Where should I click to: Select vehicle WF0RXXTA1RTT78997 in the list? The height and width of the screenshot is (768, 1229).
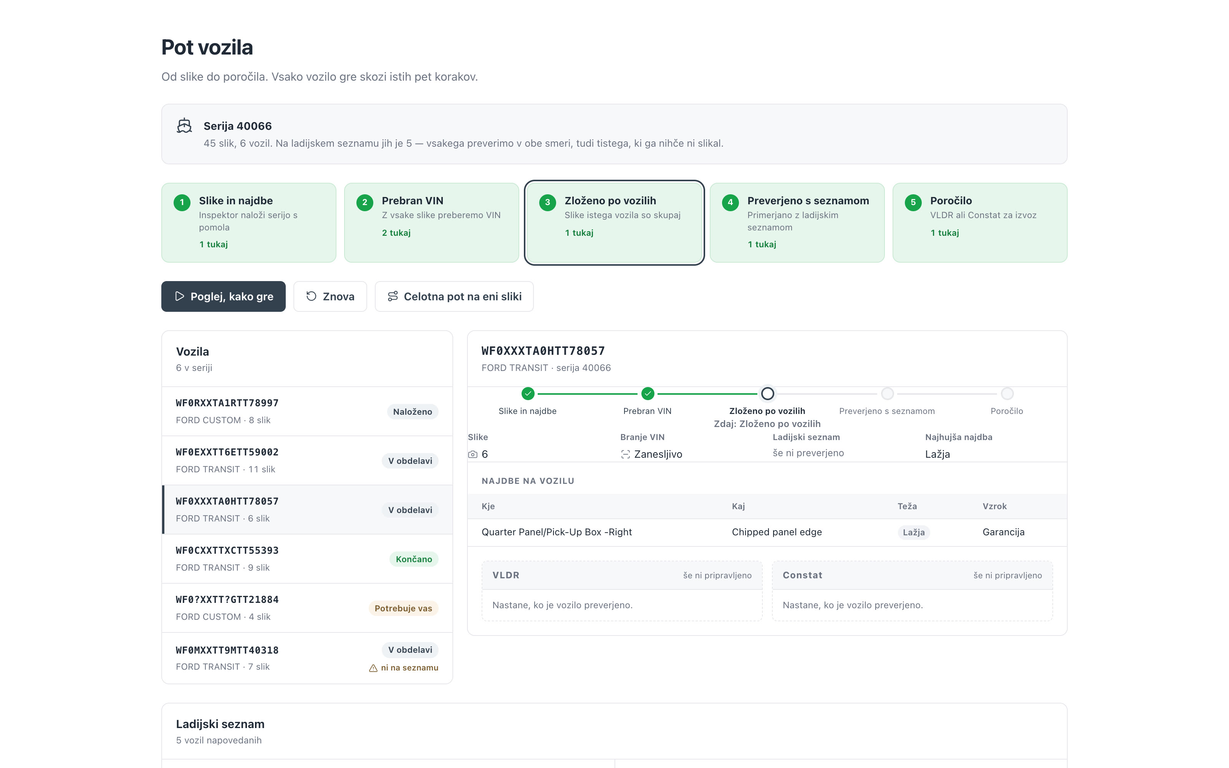(307, 411)
